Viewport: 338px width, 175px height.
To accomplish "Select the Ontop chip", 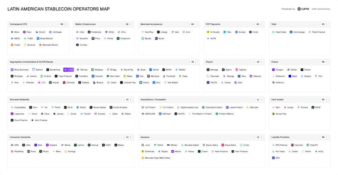I will (226, 82).
